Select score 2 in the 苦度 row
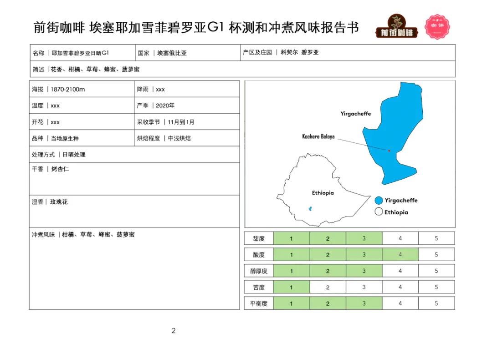 pyautogui.click(x=328, y=287)
